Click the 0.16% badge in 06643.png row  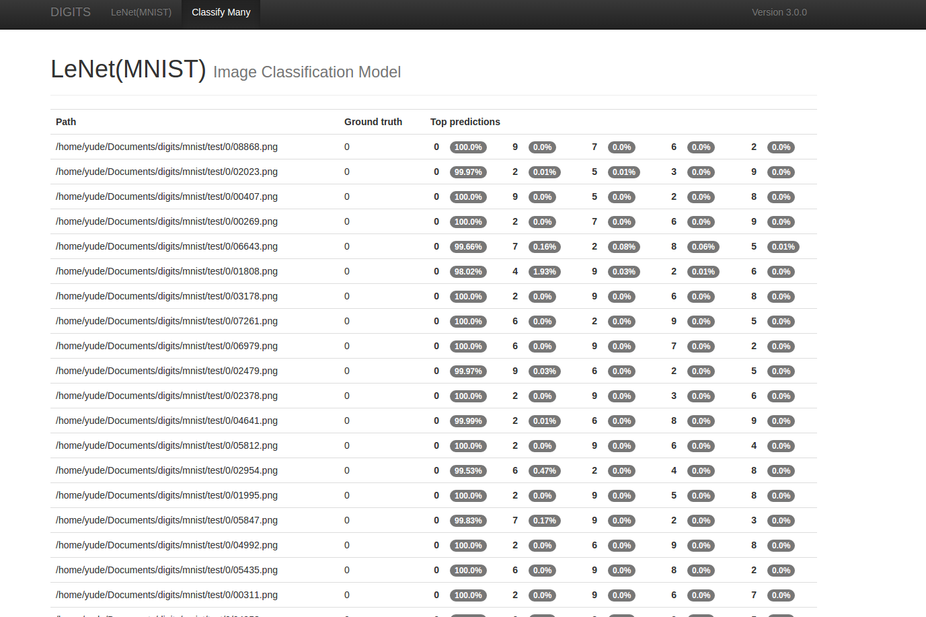[x=545, y=247]
